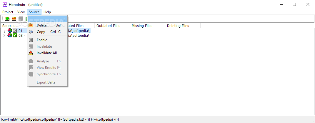Click the grayed-out square toolbar icon
315x123 pixels.
click(21, 19)
